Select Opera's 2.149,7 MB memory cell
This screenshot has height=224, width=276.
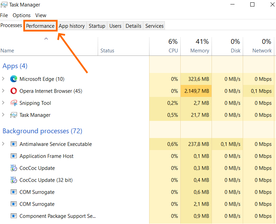196,91
